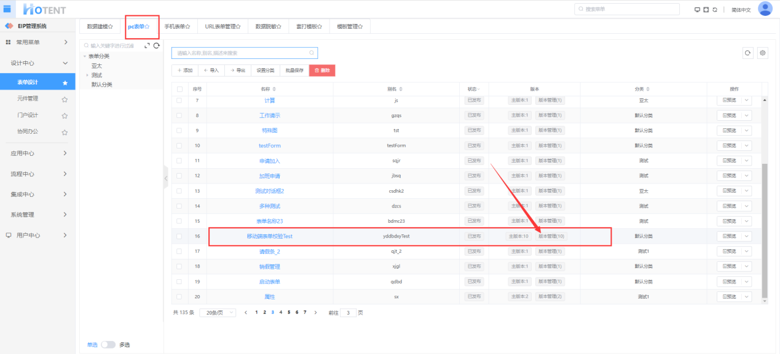Open the testForm form name link
The height and width of the screenshot is (354, 780).
pos(269,145)
